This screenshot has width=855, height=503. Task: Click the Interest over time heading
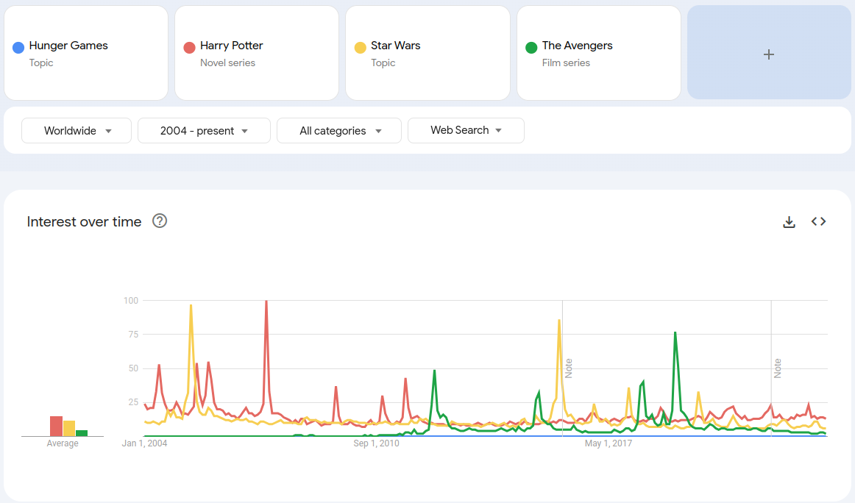pyautogui.click(x=84, y=222)
